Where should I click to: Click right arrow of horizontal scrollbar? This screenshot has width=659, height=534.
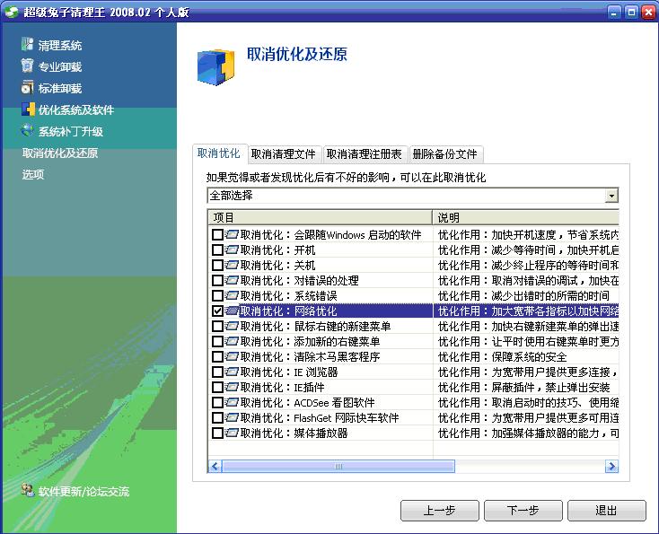611,466
